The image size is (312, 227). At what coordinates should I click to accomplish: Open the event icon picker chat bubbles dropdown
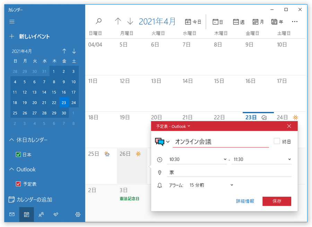pyautogui.click(x=162, y=142)
